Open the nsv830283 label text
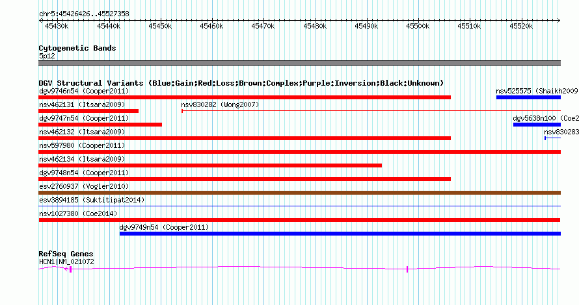Screen dimensions: 579x305 click(x=561, y=132)
